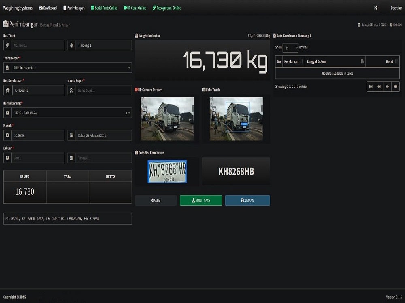Image resolution: width=405 pixels, height=303 pixels.
Task: Click the person icon beside Nama Supir
Action: click(72, 90)
